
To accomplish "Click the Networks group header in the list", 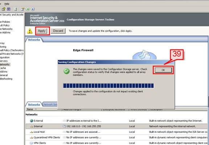I will pyautogui.click(x=32, y=114).
